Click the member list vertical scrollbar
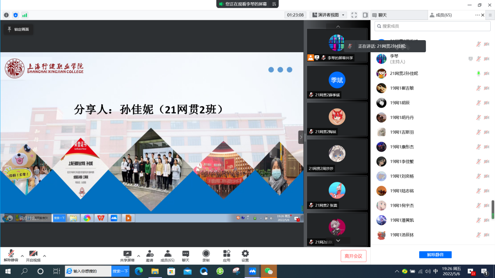Viewport: 495px width, 278px height. (493, 209)
